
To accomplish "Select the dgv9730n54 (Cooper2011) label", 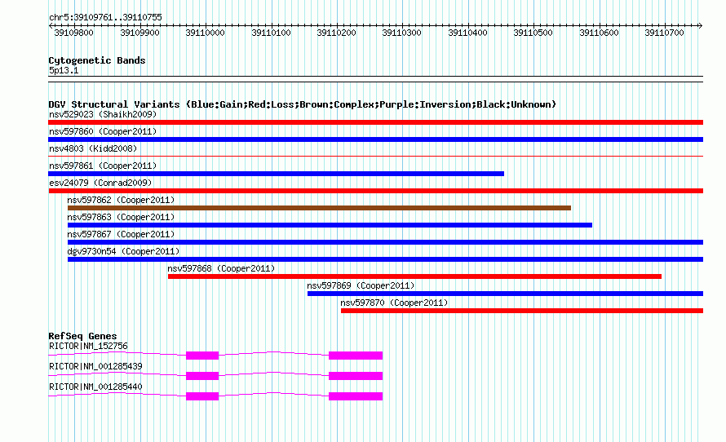I will (x=123, y=251).
